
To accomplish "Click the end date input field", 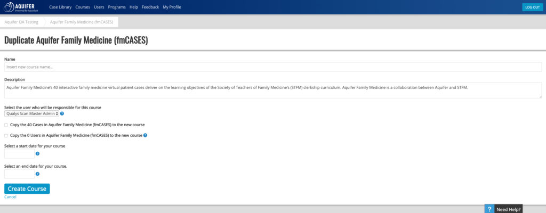I will click(x=20, y=174).
